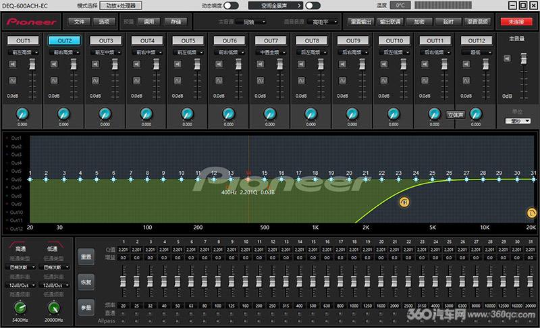The width and height of the screenshot is (540, 328).
Task: Toggle the 空间全景声 switch
Action: [313, 5]
